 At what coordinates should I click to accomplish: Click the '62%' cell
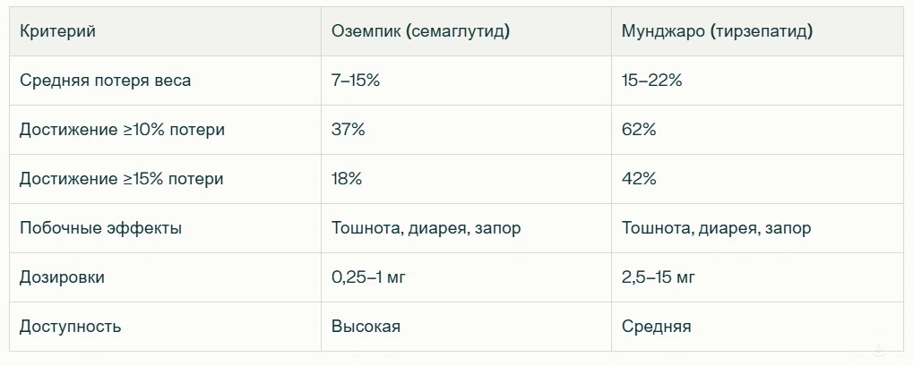(x=639, y=130)
